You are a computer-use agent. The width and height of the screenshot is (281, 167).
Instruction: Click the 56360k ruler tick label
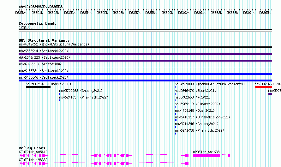click(x=184, y=13)
